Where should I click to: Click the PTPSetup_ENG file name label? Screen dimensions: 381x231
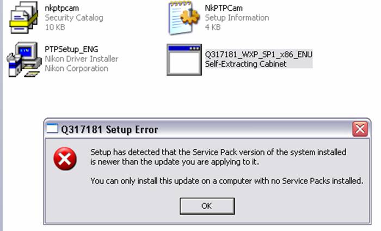click(x=71, y=50)
